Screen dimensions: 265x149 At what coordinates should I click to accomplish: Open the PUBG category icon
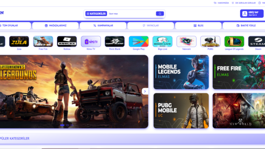pos(210,41)
